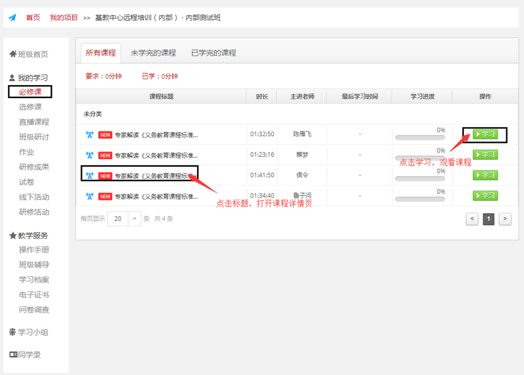Open 直播课程 in sidebar

coord(34,122)
